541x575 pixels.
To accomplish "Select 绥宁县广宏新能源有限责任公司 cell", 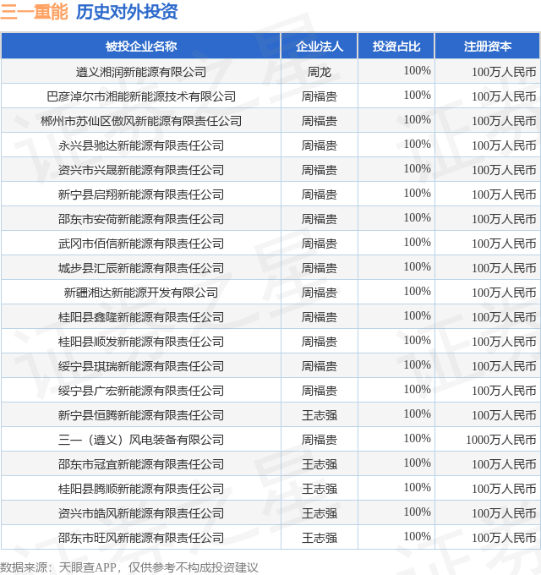I will (x=141, y=391).
